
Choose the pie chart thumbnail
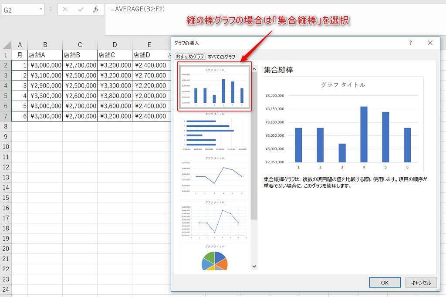pos(214,258)
